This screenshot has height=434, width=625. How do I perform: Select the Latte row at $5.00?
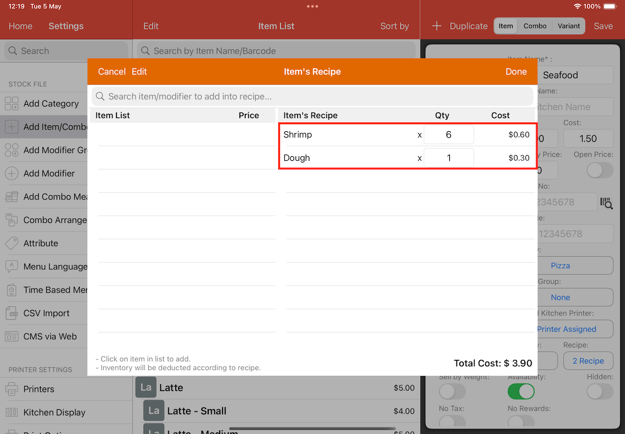coord(276,388)
